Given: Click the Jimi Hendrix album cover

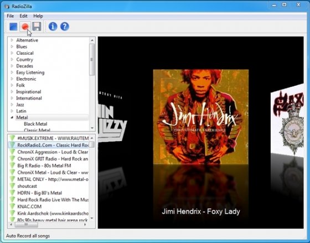Looking at the screenshot, I should click(201, 117).
